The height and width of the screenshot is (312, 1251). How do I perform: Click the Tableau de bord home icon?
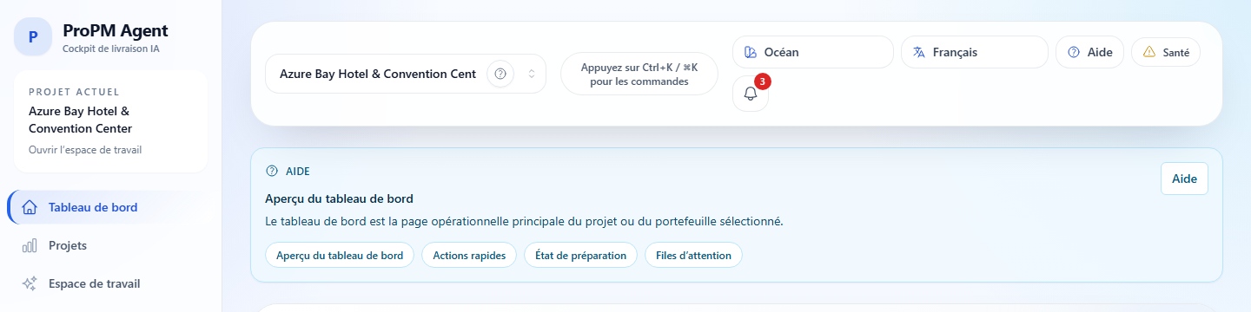click(x=30, y=207)
